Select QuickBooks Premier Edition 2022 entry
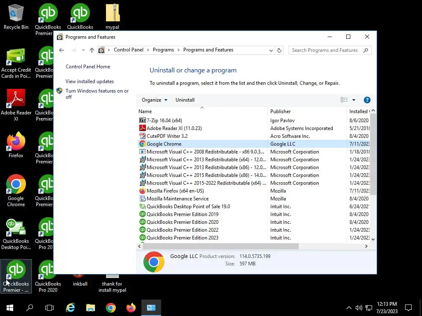Image resolution: width=422 pixels, height=316 pixels. coord(183,230)
